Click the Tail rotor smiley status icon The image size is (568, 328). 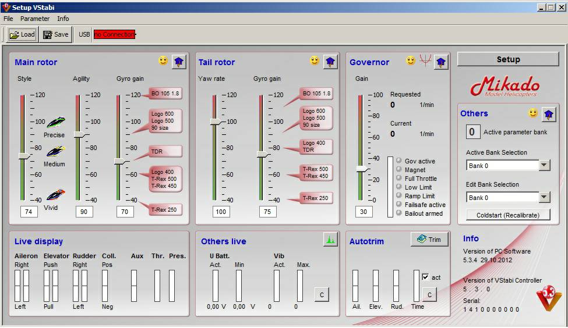[x=315, y=60]
